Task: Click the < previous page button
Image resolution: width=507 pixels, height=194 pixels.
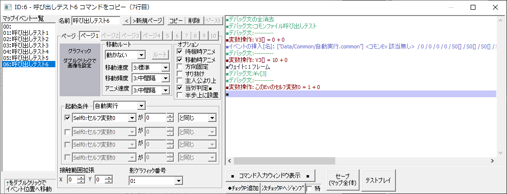Action: pyautogui.click(x=127, y=21)
